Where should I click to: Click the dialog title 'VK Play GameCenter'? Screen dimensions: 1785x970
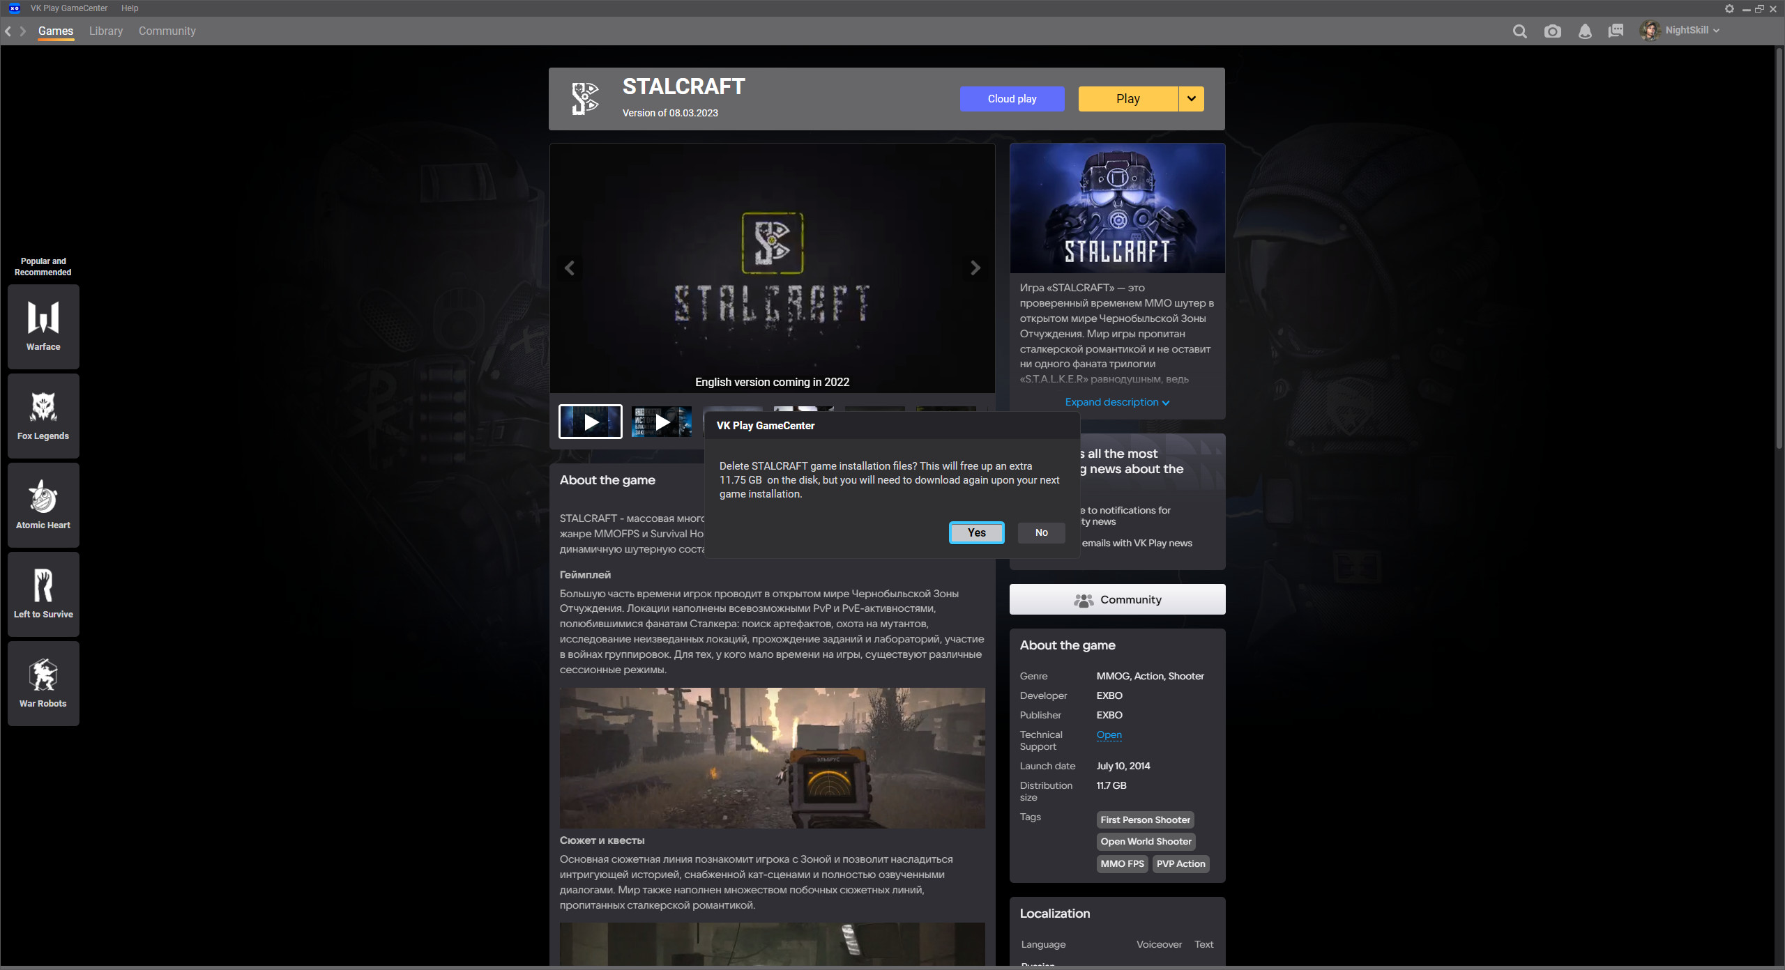click(765, 426)
